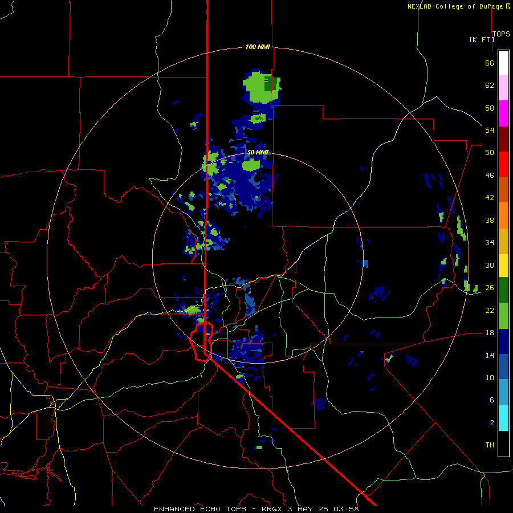The width and height of the screenshot is (513, 513).
Task: Click legend value "22"
Action: click(490, 311)
